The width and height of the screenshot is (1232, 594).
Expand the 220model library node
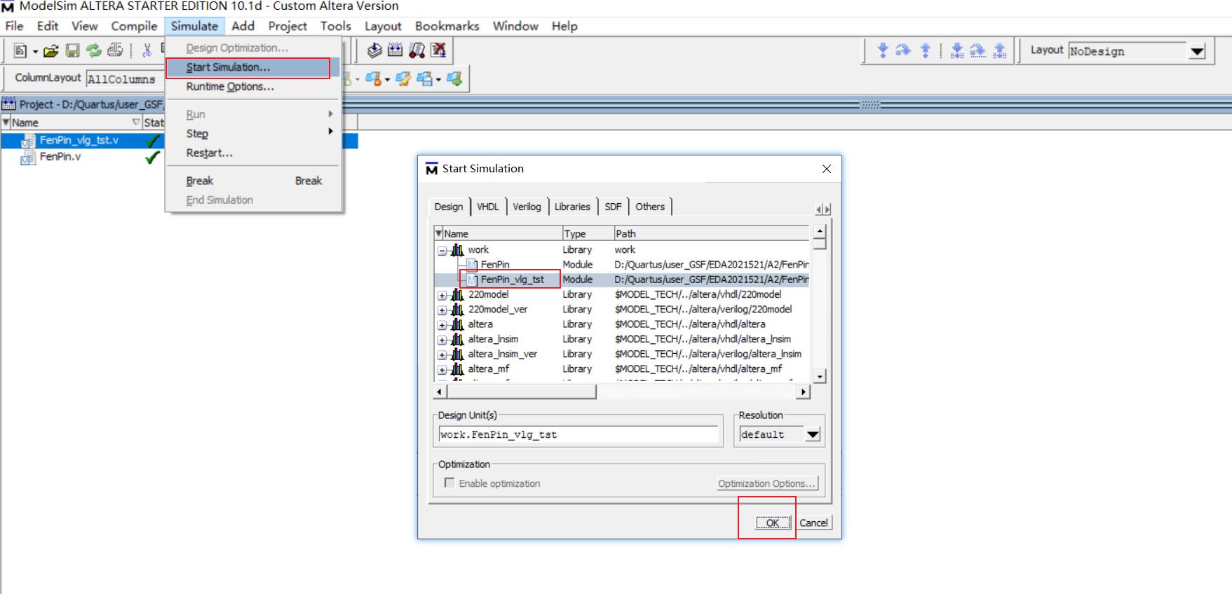pyautogui.click(x=442, y=296)
